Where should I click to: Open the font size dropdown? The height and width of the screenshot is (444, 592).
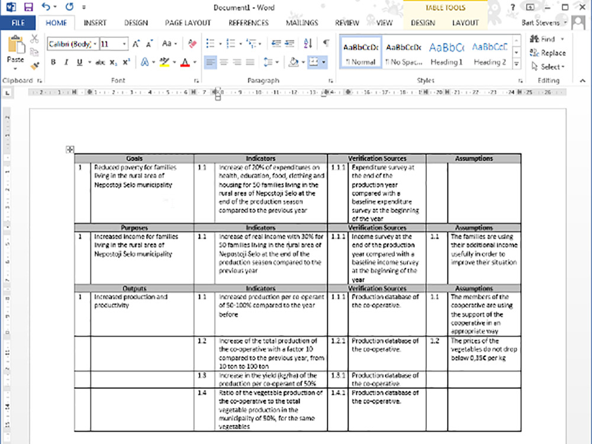(x=124, y=44)
